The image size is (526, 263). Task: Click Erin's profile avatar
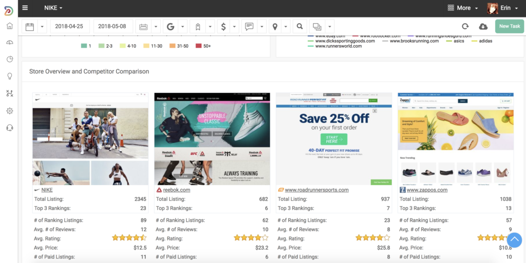(x=493, y=8)
